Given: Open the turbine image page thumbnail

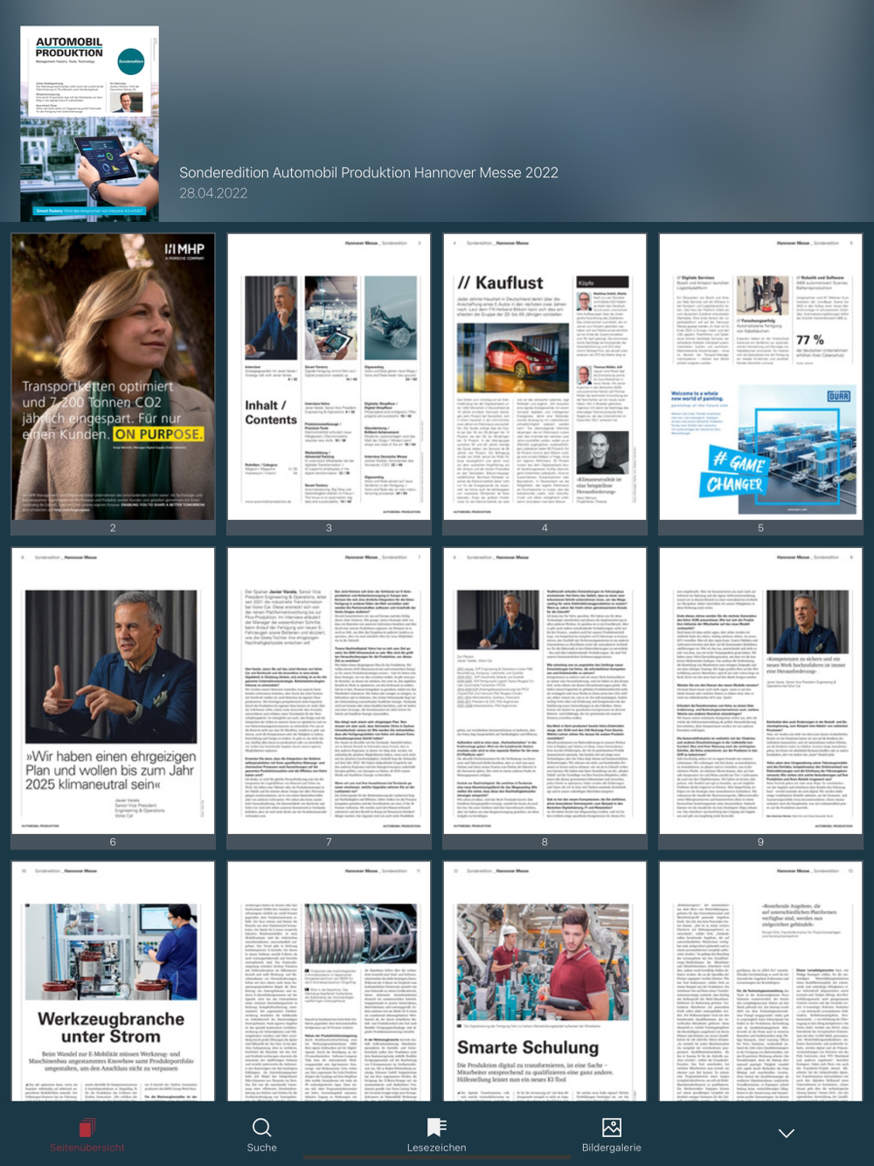Looking at the screenshot, I should point(329,981).
